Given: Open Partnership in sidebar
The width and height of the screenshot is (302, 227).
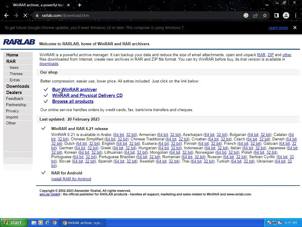Looking at the screenshot, I should [x=16, y=105].
